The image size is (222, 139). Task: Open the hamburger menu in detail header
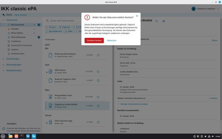point(164,21)
